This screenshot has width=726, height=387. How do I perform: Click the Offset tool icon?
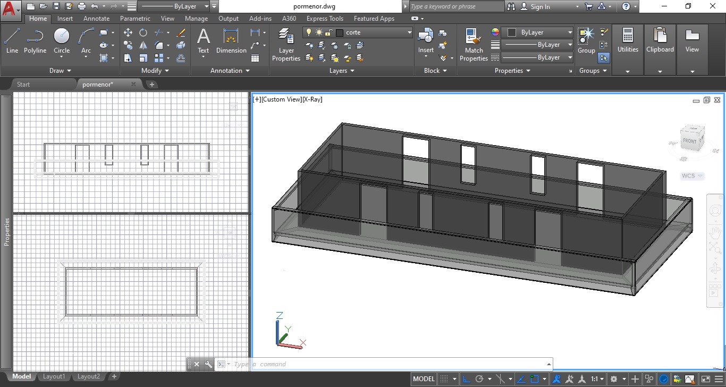pyautogui.click(x=181, y=58)
